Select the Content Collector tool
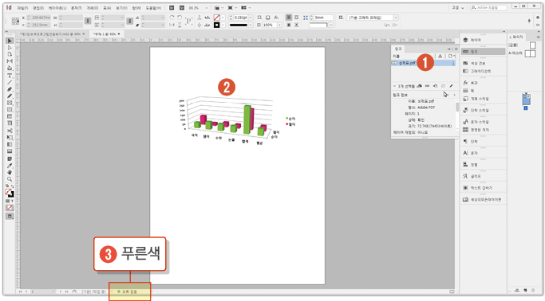This screenshot has width=545, height=301. coord(10,68)
